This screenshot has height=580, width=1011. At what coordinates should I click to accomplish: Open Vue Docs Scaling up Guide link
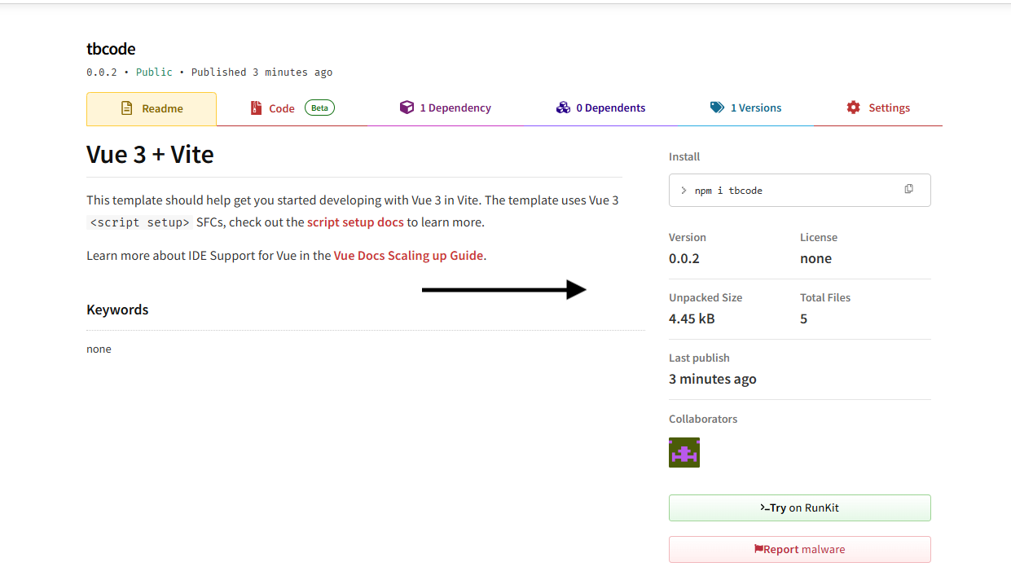408,255
